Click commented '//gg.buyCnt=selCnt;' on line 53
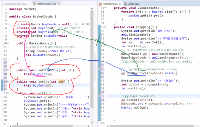The image size is (200, 127). [x=138, y=96]
